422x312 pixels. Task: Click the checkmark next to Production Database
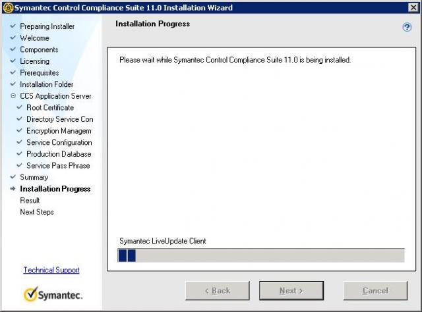click(x=19, y=153)
